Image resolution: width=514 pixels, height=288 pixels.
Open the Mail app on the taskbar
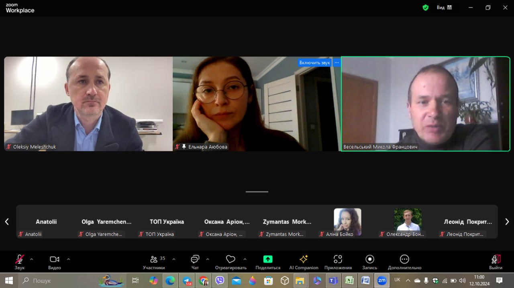(x=236, y=280)
